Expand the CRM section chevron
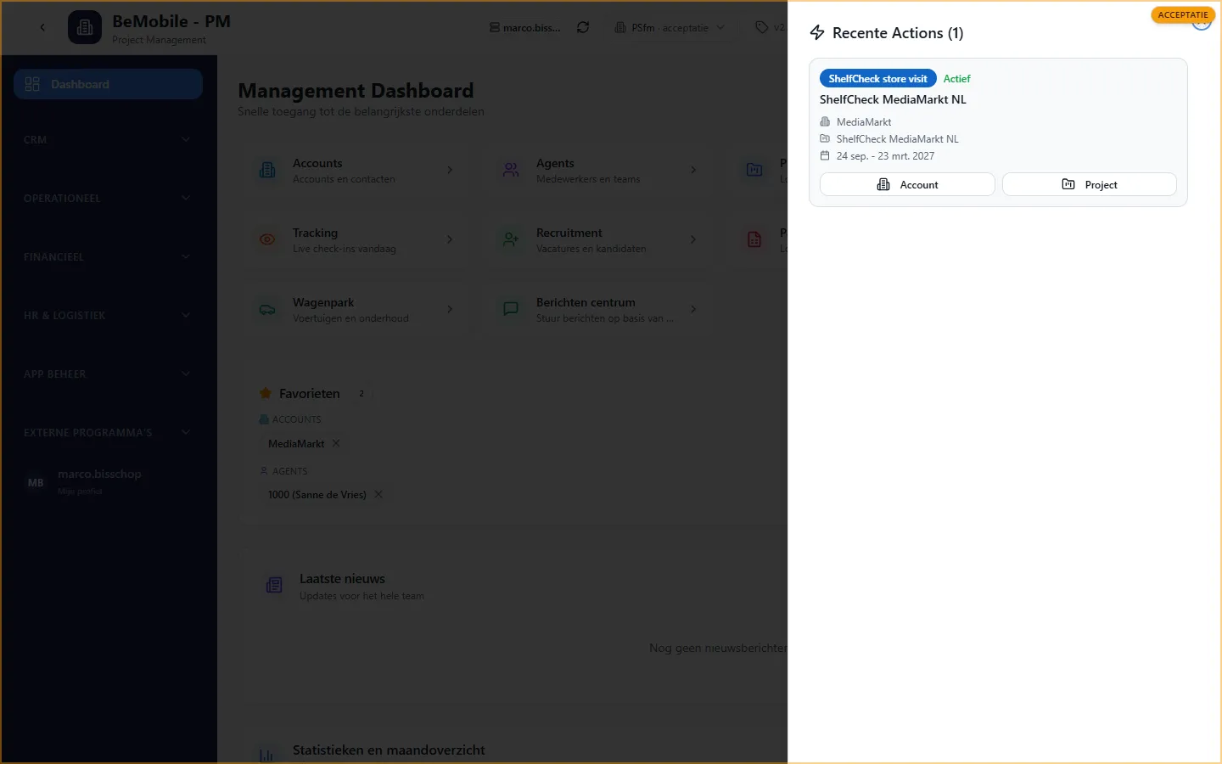This screenshot has width=1222, height=764. coord(186,139)
